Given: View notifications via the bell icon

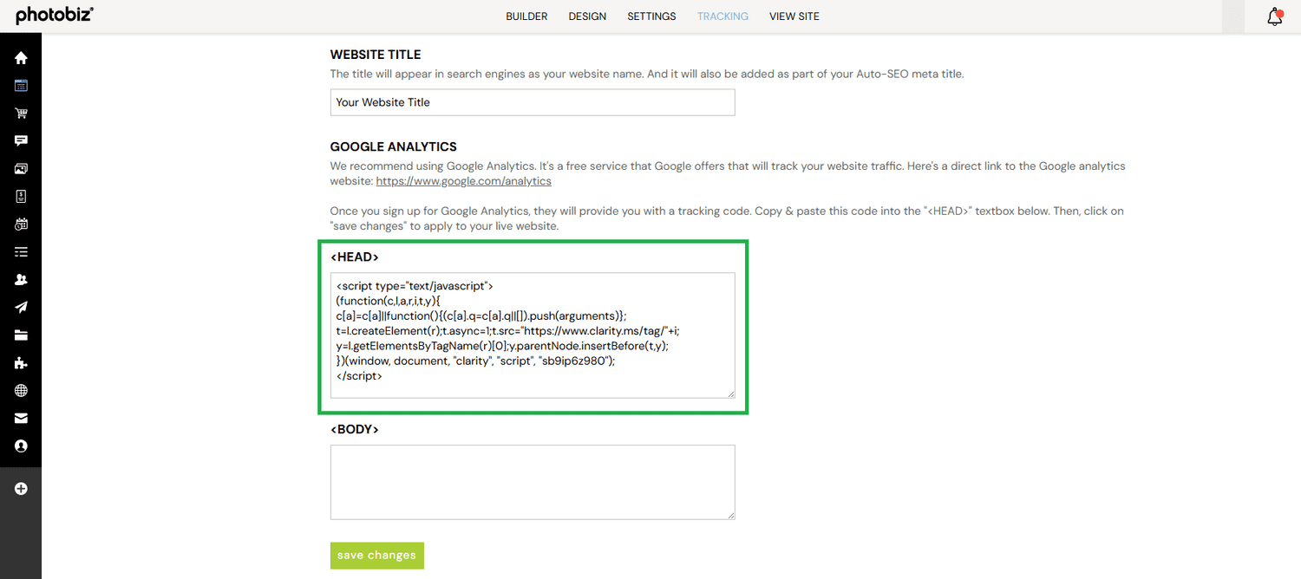Looking at the screenshot, I should pyautogui.click(x=1274, y=16).
